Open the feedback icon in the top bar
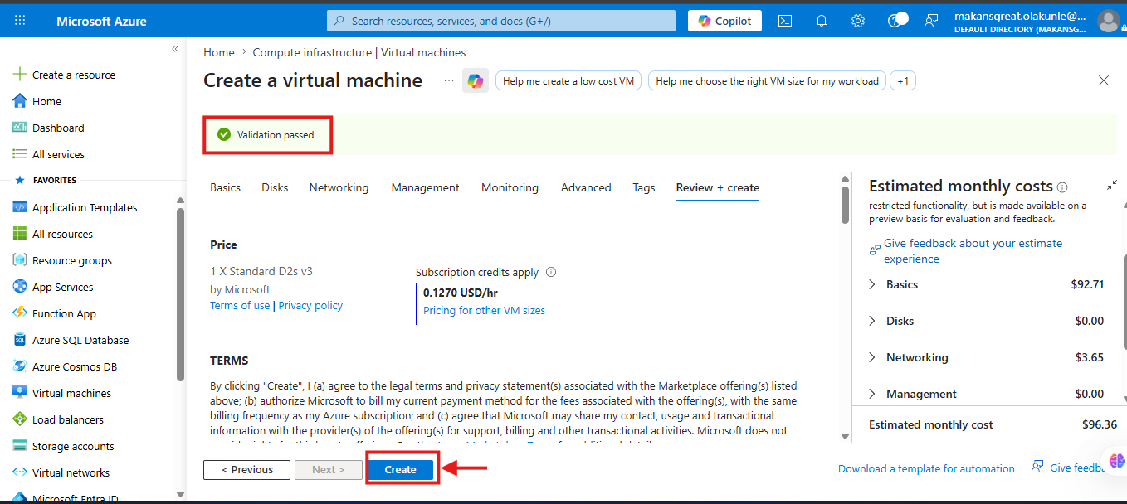Image resolution: width=1127 pixels, height=504 pixels. click(x=931, y=21)
